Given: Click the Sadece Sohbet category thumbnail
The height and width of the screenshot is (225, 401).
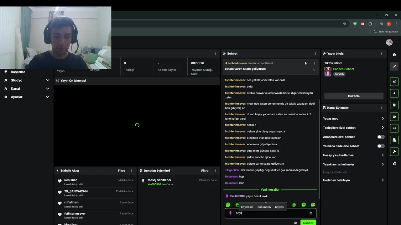Looking at the screenshot, I should (328, 72).
